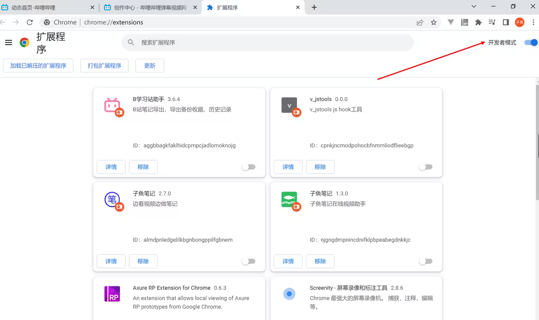Click the "B站笔记导出，导出备份收藏、历史记录" description
The height and width of the screenshot is (320, 539).
[x=182, y=109]
